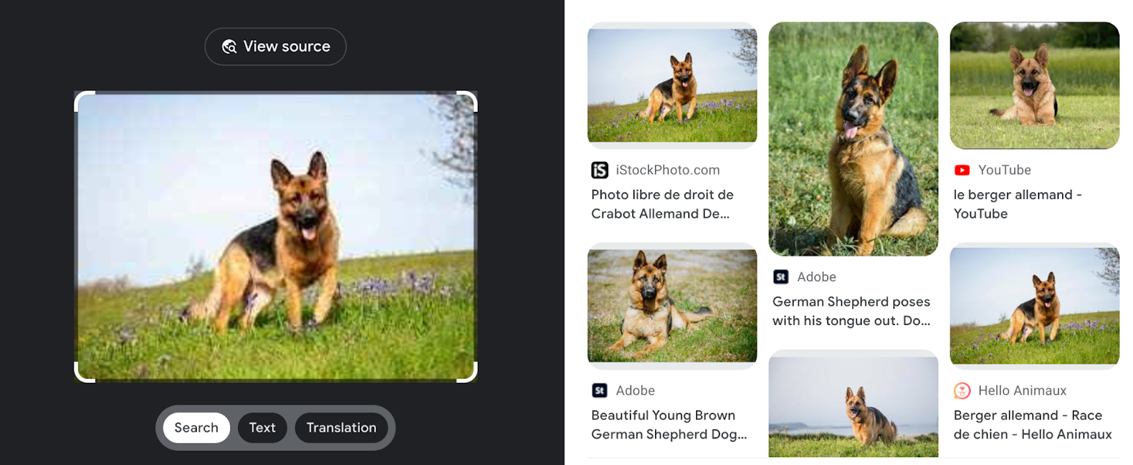Open the le berger allemand YouTube result
Viewport: 1133px width, 465px height.
(x=1017, y=204)
